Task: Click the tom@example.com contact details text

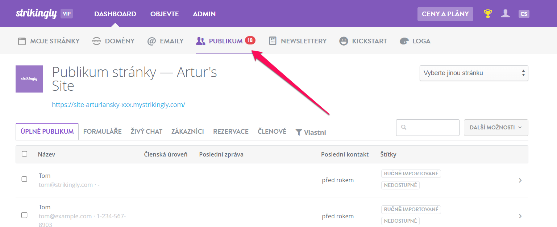Action: (82, 220)
